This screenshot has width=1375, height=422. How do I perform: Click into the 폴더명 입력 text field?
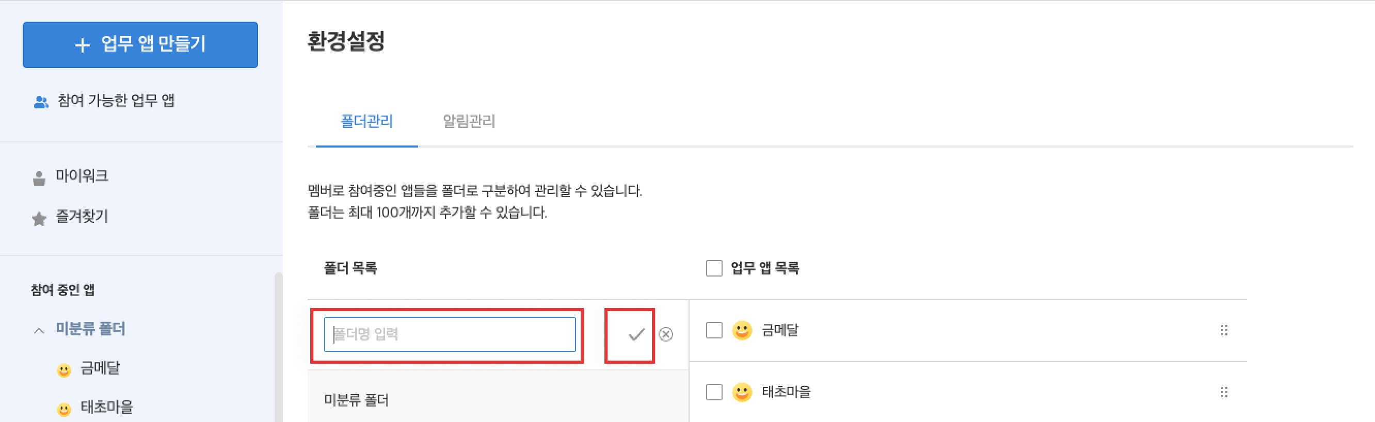point(450,334)
